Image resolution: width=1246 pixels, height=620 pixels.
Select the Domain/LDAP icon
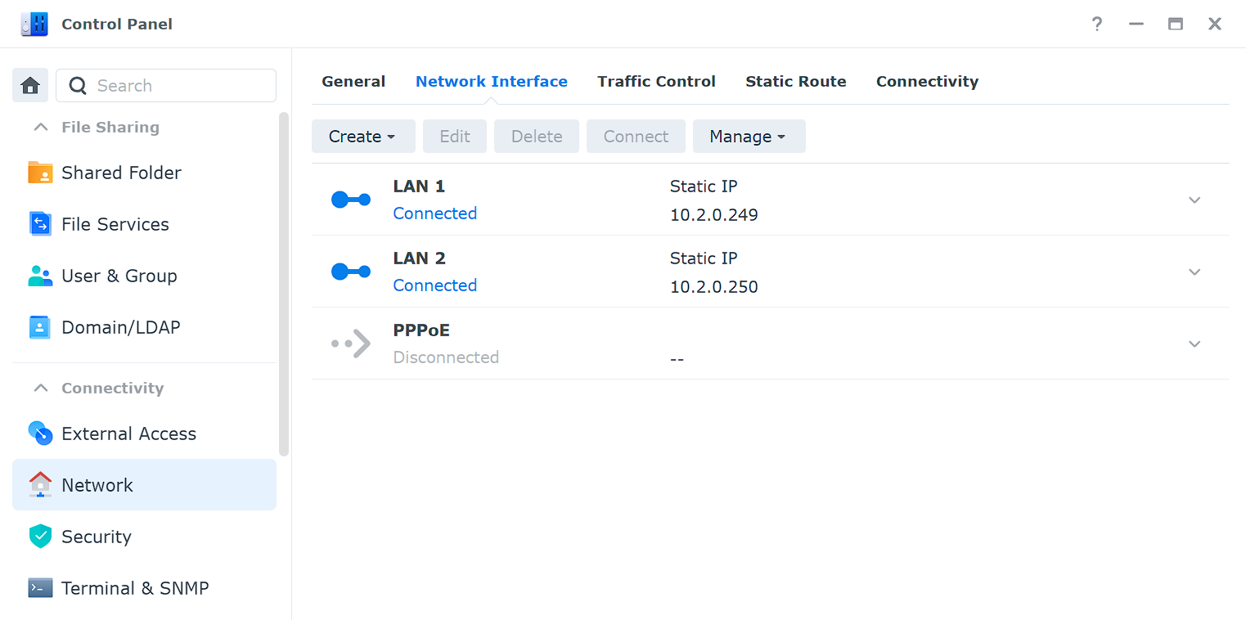click(39, 327)
